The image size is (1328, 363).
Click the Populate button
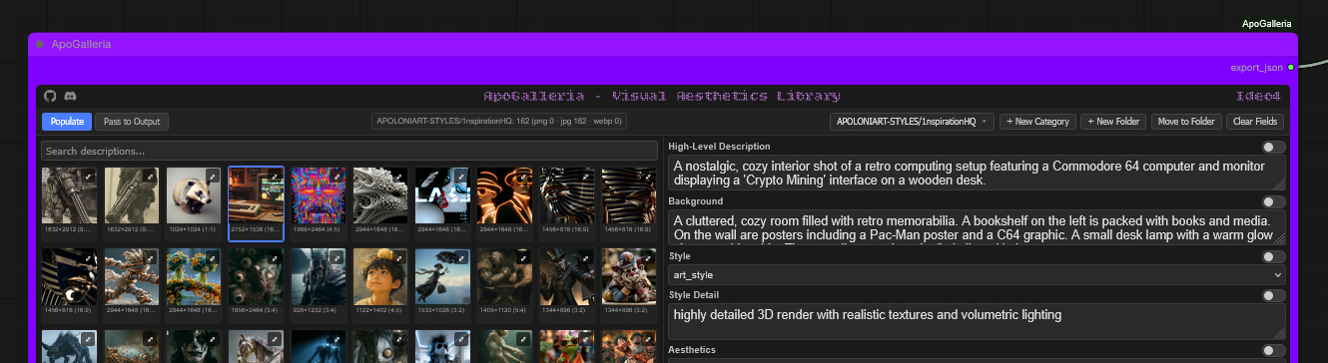(x=67, y=122)
